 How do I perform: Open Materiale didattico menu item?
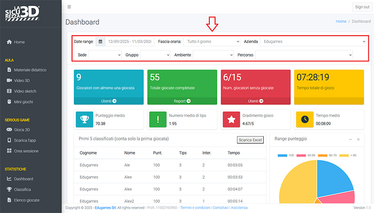(x=31, y=70)
